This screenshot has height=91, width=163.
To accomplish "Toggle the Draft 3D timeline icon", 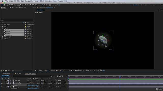I will pyautogui.click(x=54, y=76).
